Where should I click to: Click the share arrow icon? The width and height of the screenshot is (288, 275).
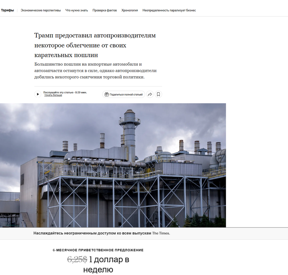click(x=150, y=95)
